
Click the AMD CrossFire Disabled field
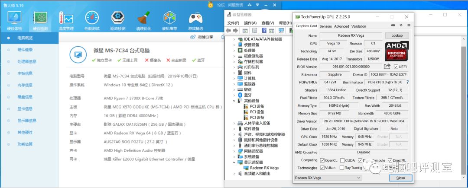(364, 152)
